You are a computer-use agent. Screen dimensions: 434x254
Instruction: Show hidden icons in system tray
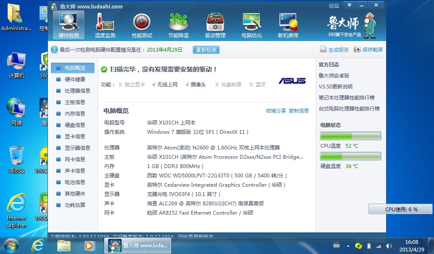(348, 246)
